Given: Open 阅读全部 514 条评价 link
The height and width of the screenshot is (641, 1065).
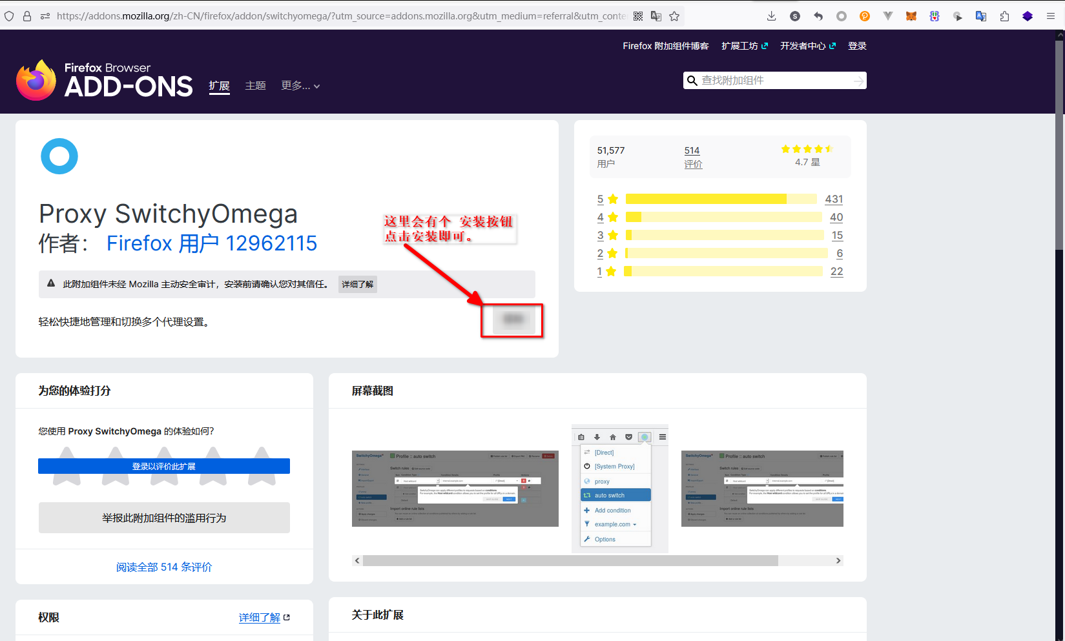Looking at the screenshot, I should pos(164,567).
